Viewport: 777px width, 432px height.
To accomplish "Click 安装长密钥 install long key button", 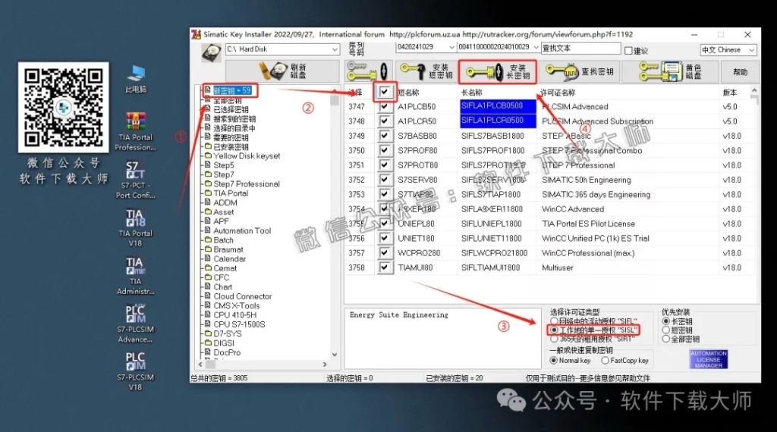I will (498, 72).
